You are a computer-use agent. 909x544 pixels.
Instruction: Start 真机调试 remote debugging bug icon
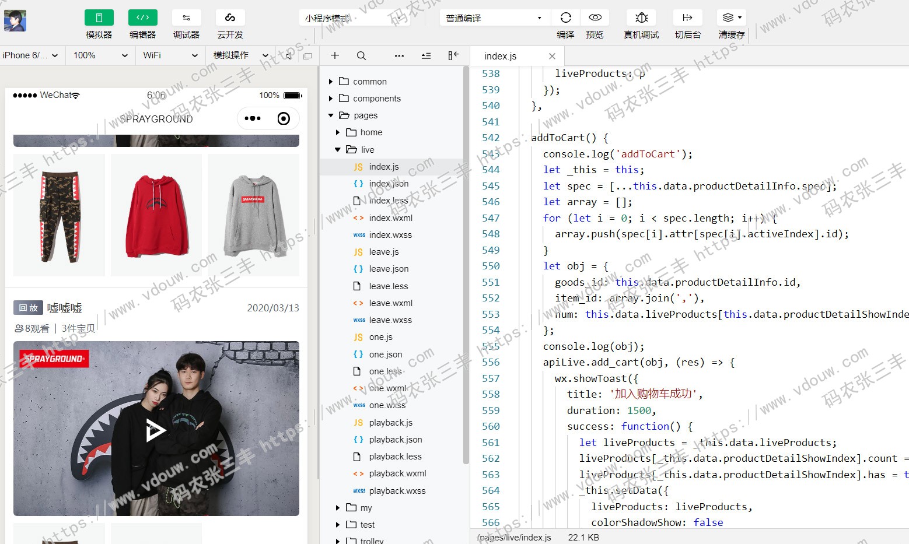coord(641,18)
